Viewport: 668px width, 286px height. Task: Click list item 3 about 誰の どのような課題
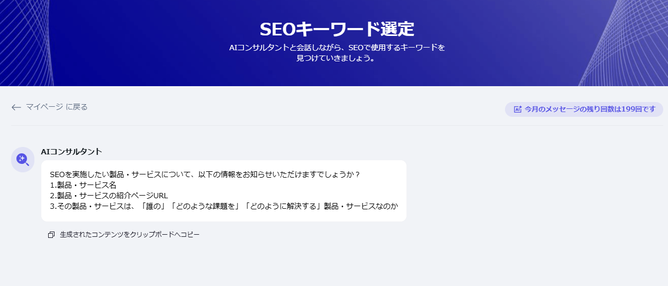223,206
